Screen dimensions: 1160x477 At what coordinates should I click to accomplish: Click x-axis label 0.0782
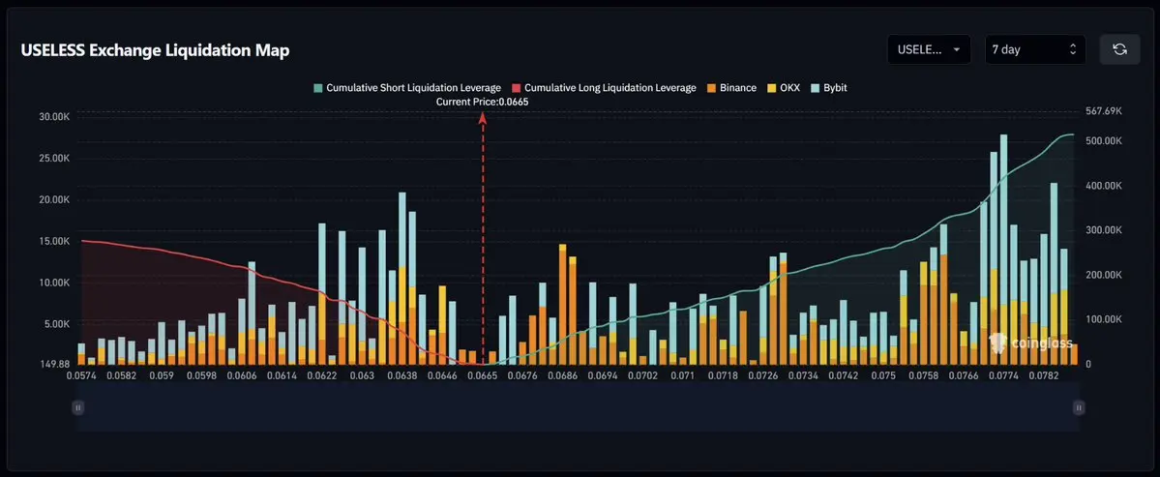click(1044, 375)
